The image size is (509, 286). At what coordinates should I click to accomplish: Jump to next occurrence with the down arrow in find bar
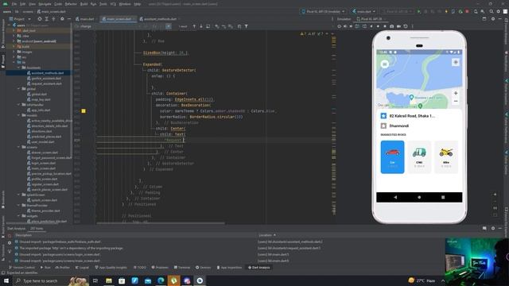(201, 26)
